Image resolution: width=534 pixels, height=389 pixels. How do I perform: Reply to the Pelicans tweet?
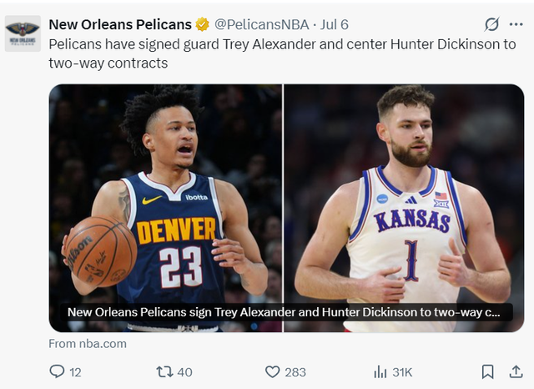[x=57, y=371]
